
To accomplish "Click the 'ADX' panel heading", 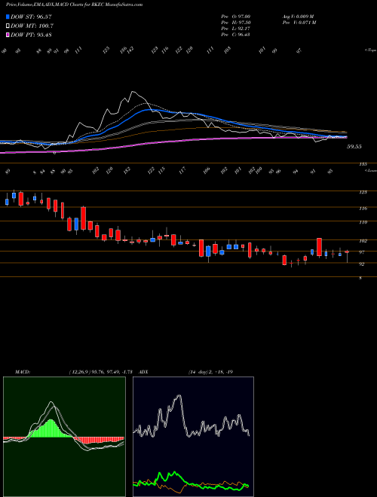I will [143, 371].
